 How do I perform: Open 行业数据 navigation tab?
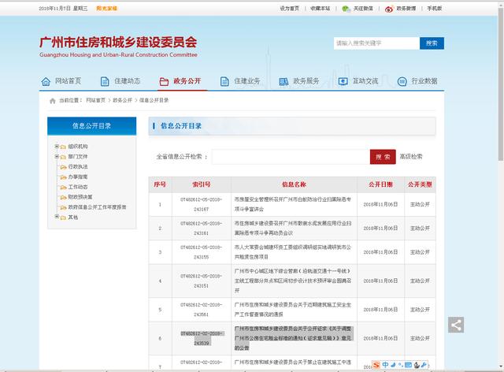417,81
